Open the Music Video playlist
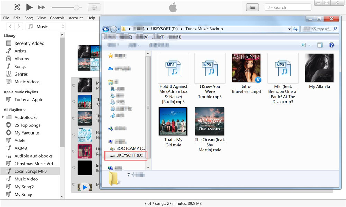 (x=26, y=179)
